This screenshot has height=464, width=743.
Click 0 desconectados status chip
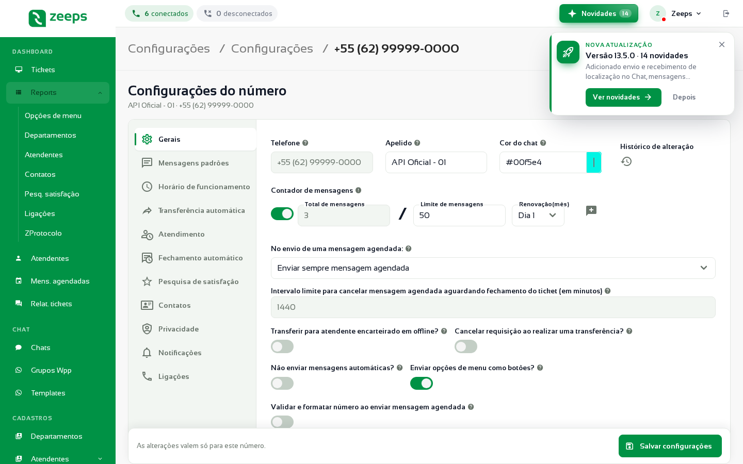coord(237,13)
